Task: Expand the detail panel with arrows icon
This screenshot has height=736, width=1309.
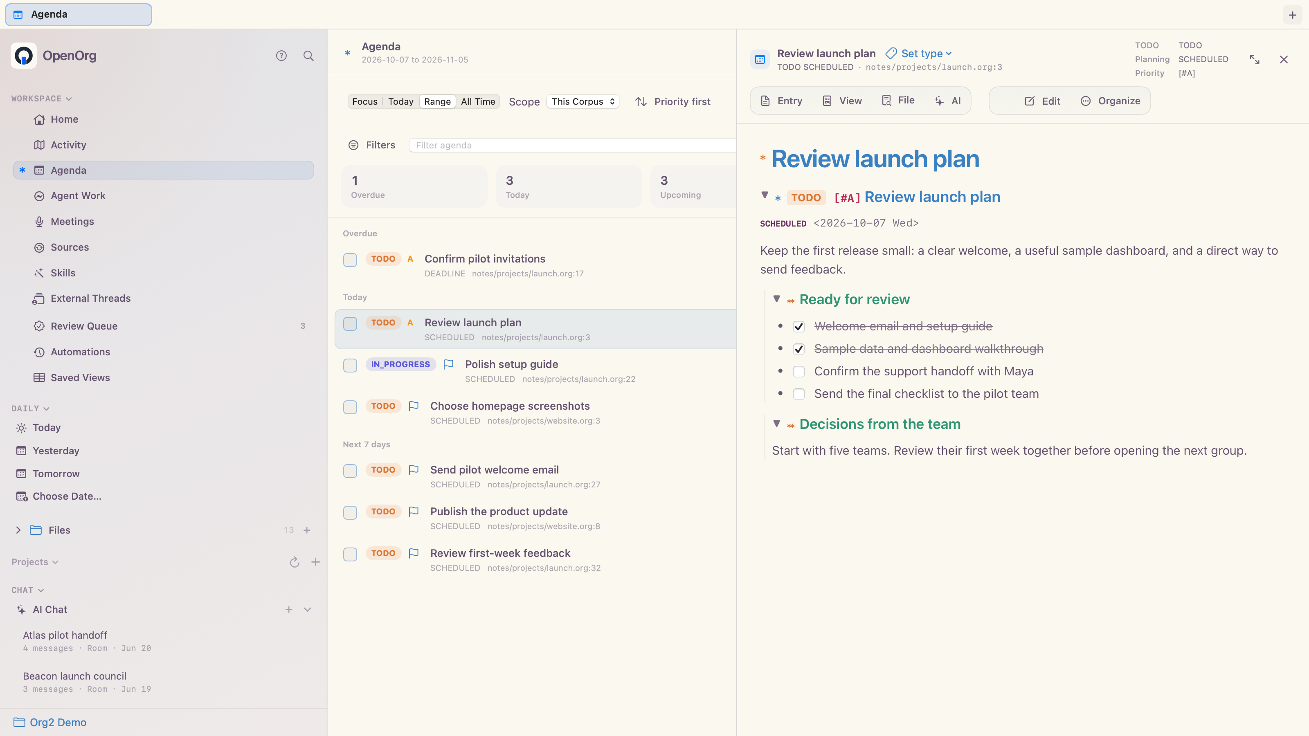Action: point(1255,59)
